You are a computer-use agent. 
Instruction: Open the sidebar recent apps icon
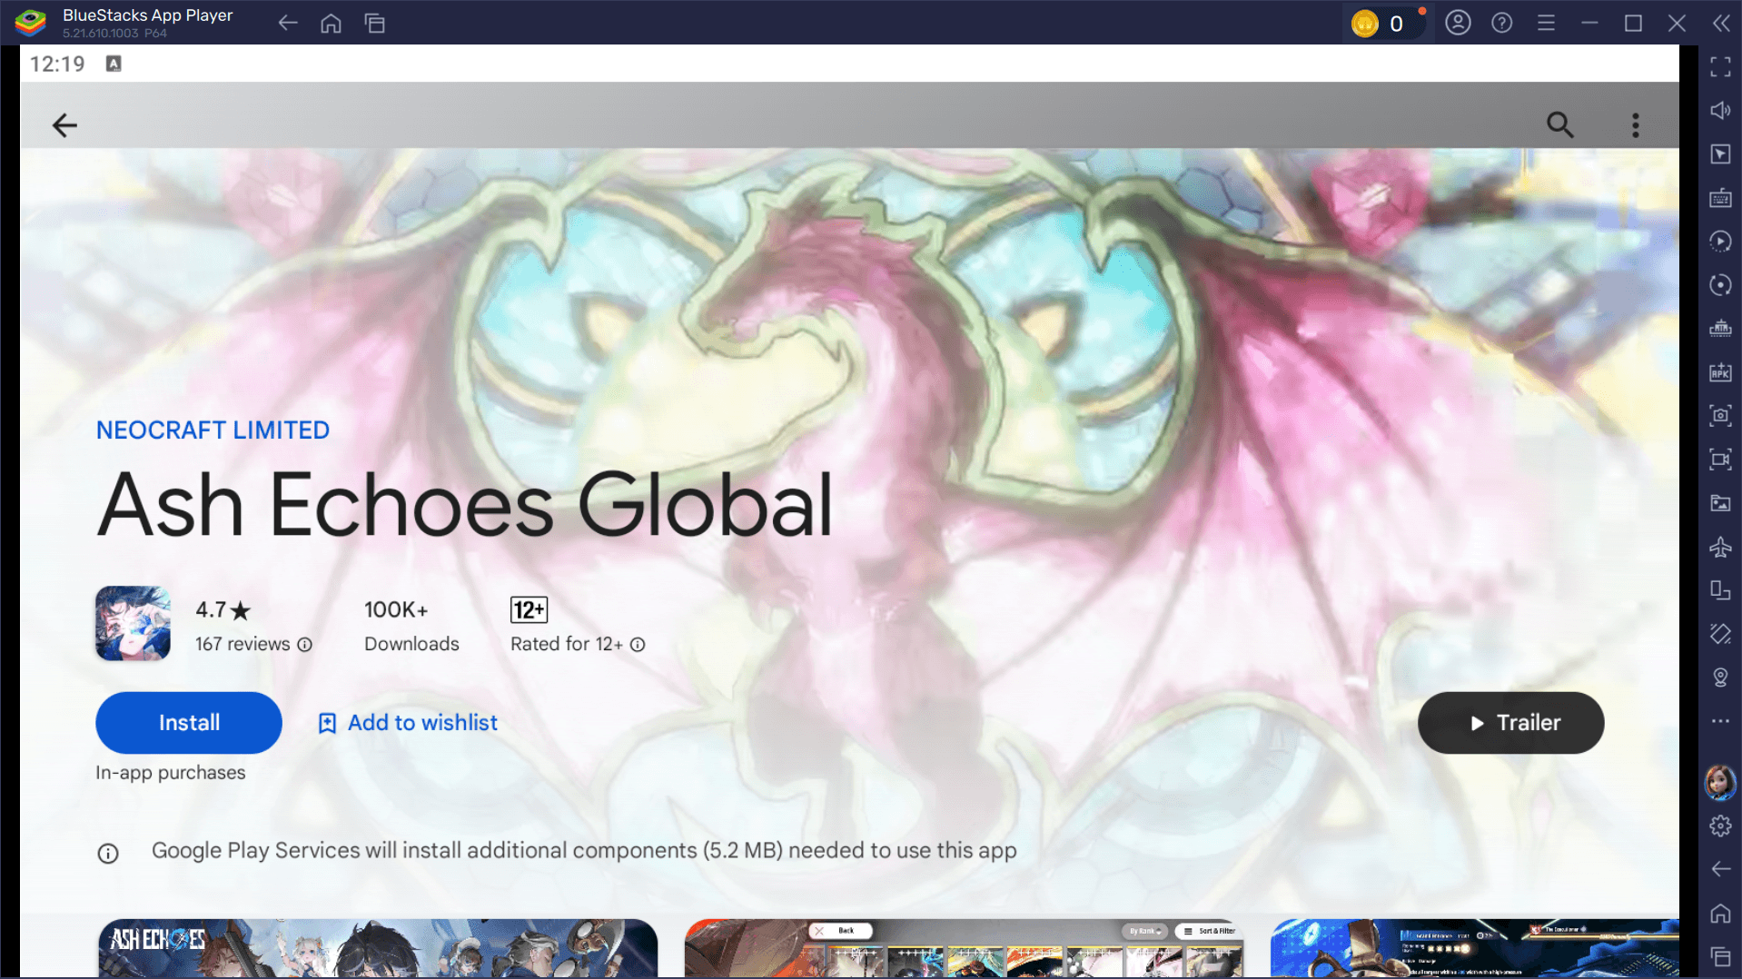point(1720,956)
